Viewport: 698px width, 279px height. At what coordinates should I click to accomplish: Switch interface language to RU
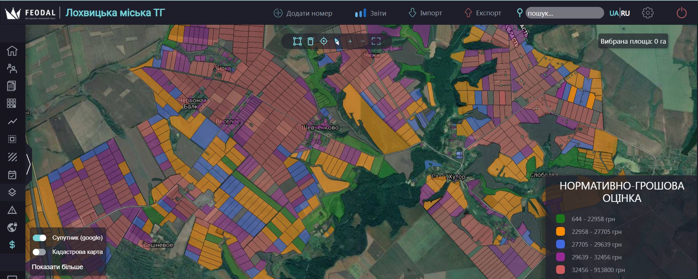point(625,13)
